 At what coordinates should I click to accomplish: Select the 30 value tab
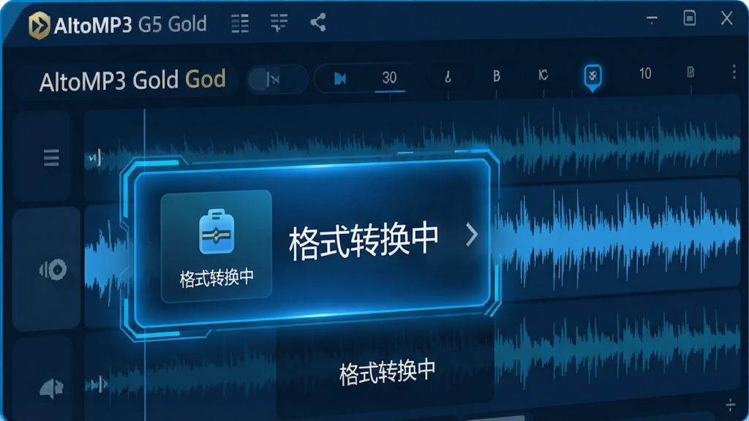pos(389,77)
